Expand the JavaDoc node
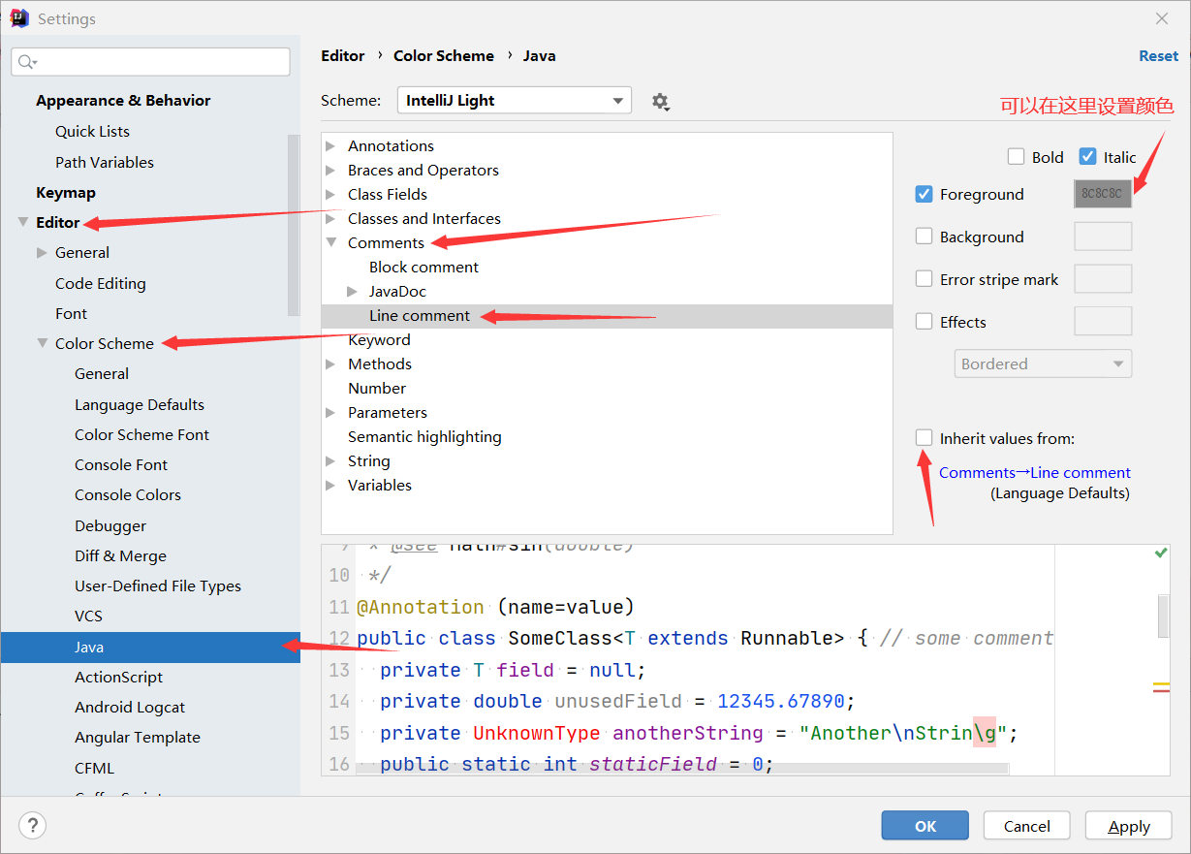1191x854 pixels. 352,291
